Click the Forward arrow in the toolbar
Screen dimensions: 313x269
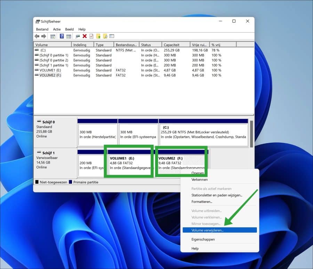43,36
